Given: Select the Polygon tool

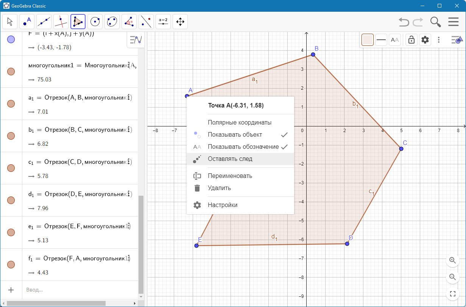Looking at the screenshot, I should click(78, 22).
